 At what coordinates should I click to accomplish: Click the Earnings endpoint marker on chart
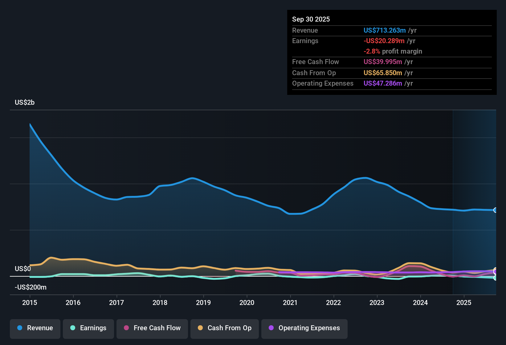(x=496, y=278)
